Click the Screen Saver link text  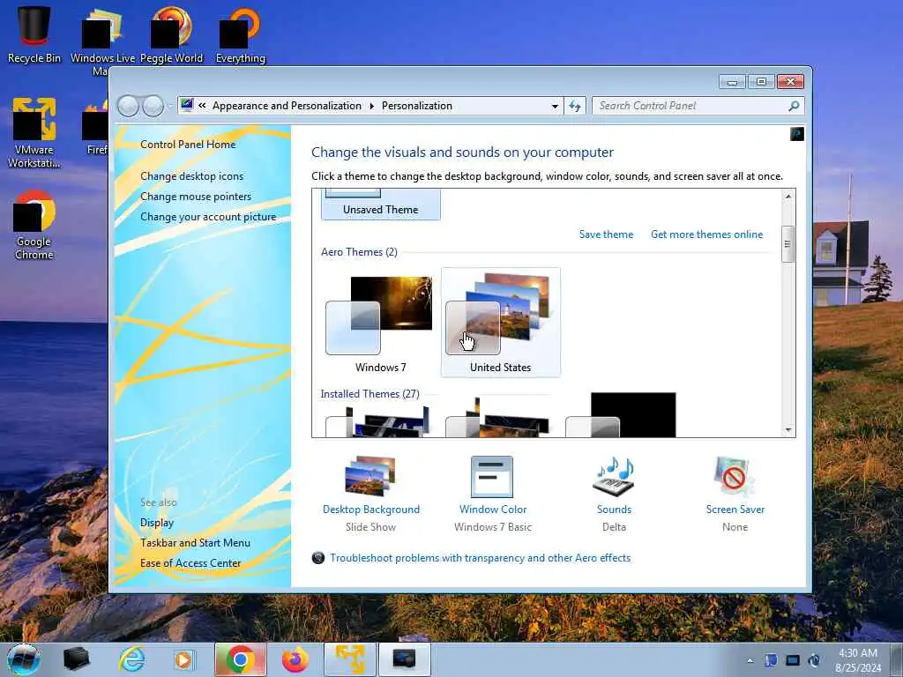pos(735,510)
